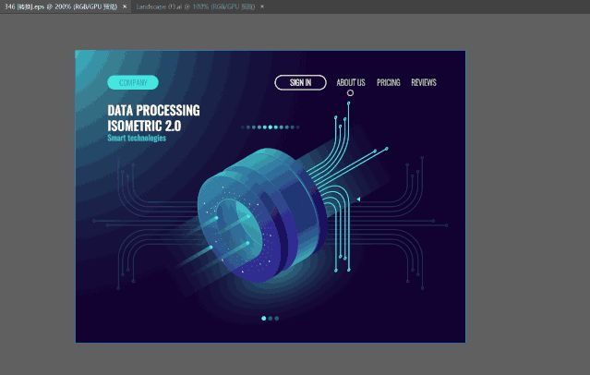The height and width of the screenshot is (375, 590).
Task: Select the PRICING nav link
Action: (x=388, y=82)
